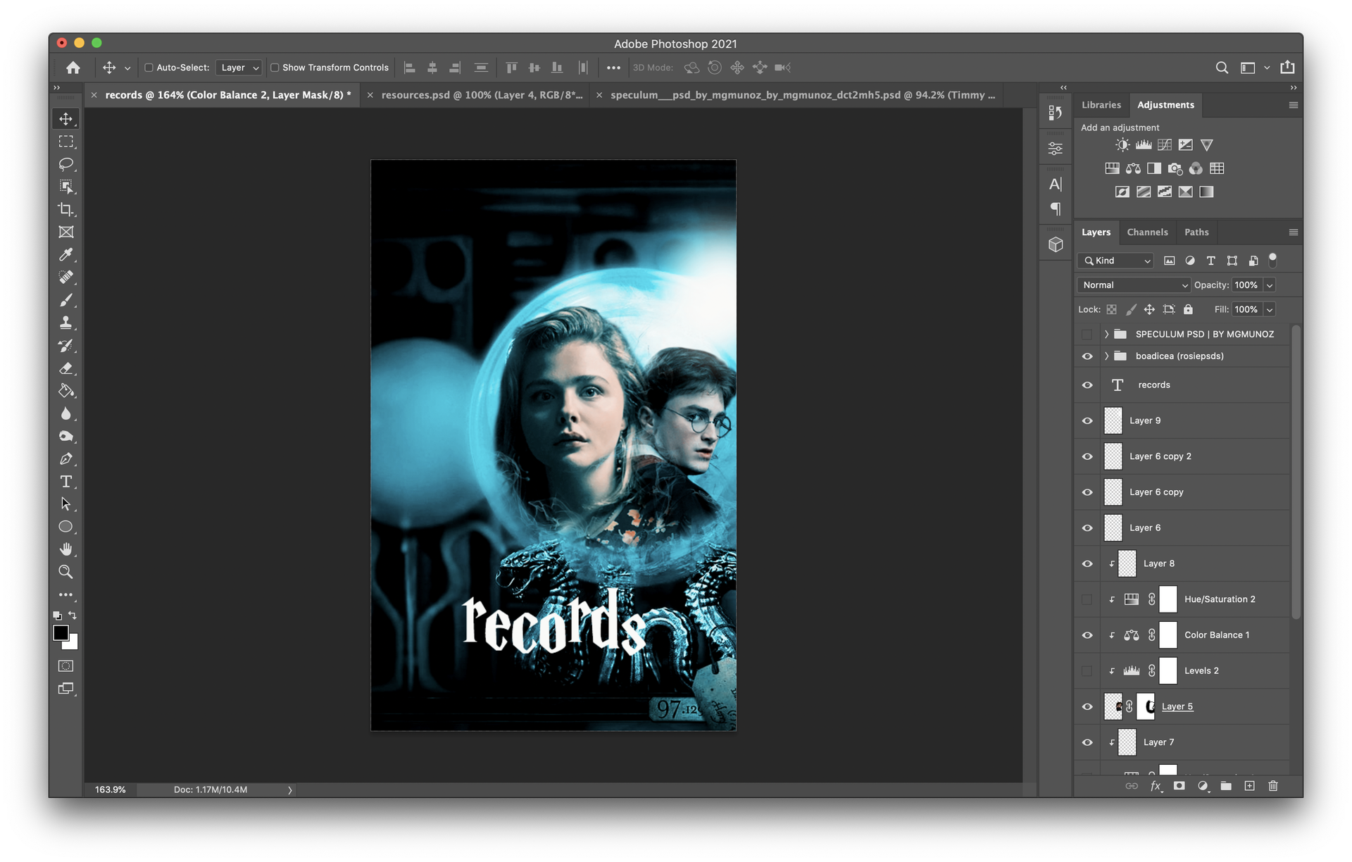Screen dimensions: 1352x862
Task: Enable Show Transform Controls checkbox
Action: click(275, 68)
